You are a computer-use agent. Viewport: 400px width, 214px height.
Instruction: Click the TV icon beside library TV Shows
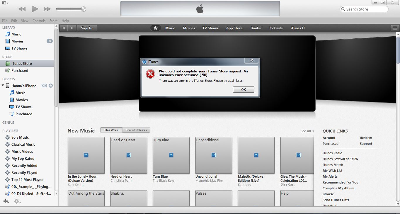8,48
